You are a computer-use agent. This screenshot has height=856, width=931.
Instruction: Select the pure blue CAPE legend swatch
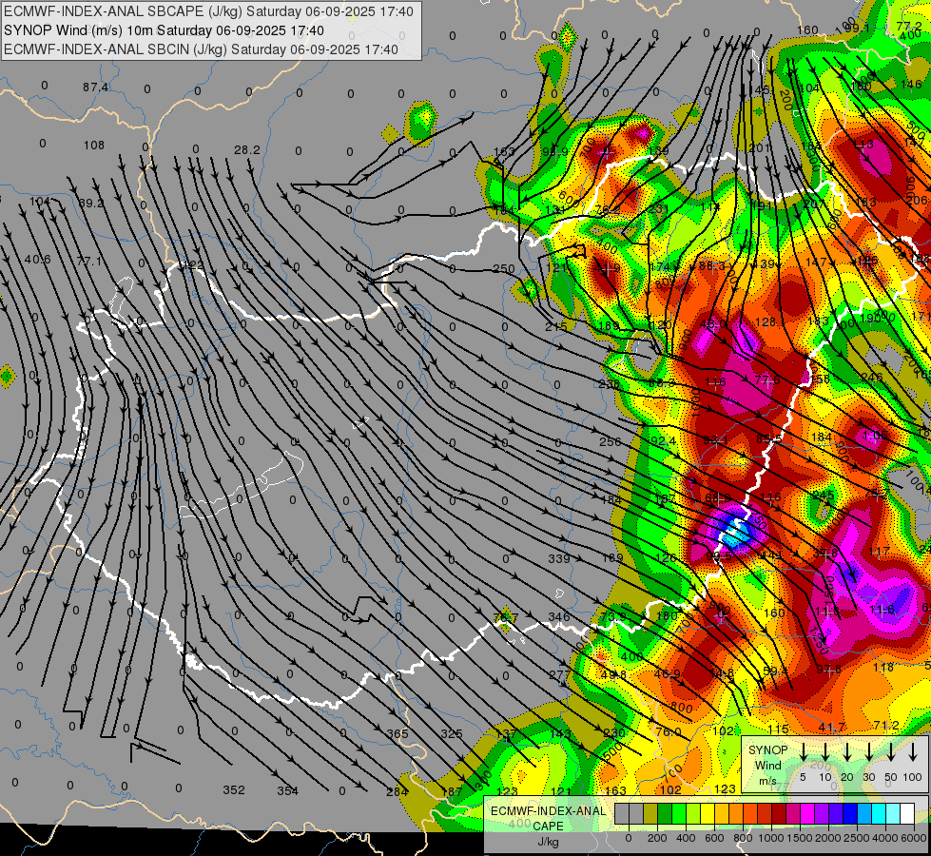click(x=849, y=814)
